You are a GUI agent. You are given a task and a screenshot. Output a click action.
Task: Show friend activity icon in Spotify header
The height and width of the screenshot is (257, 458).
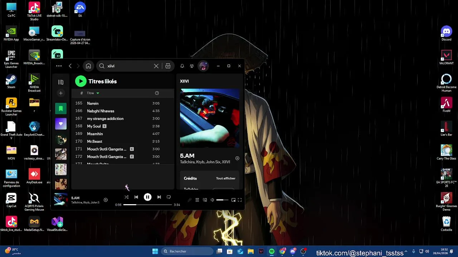click(x=192, y=66)
